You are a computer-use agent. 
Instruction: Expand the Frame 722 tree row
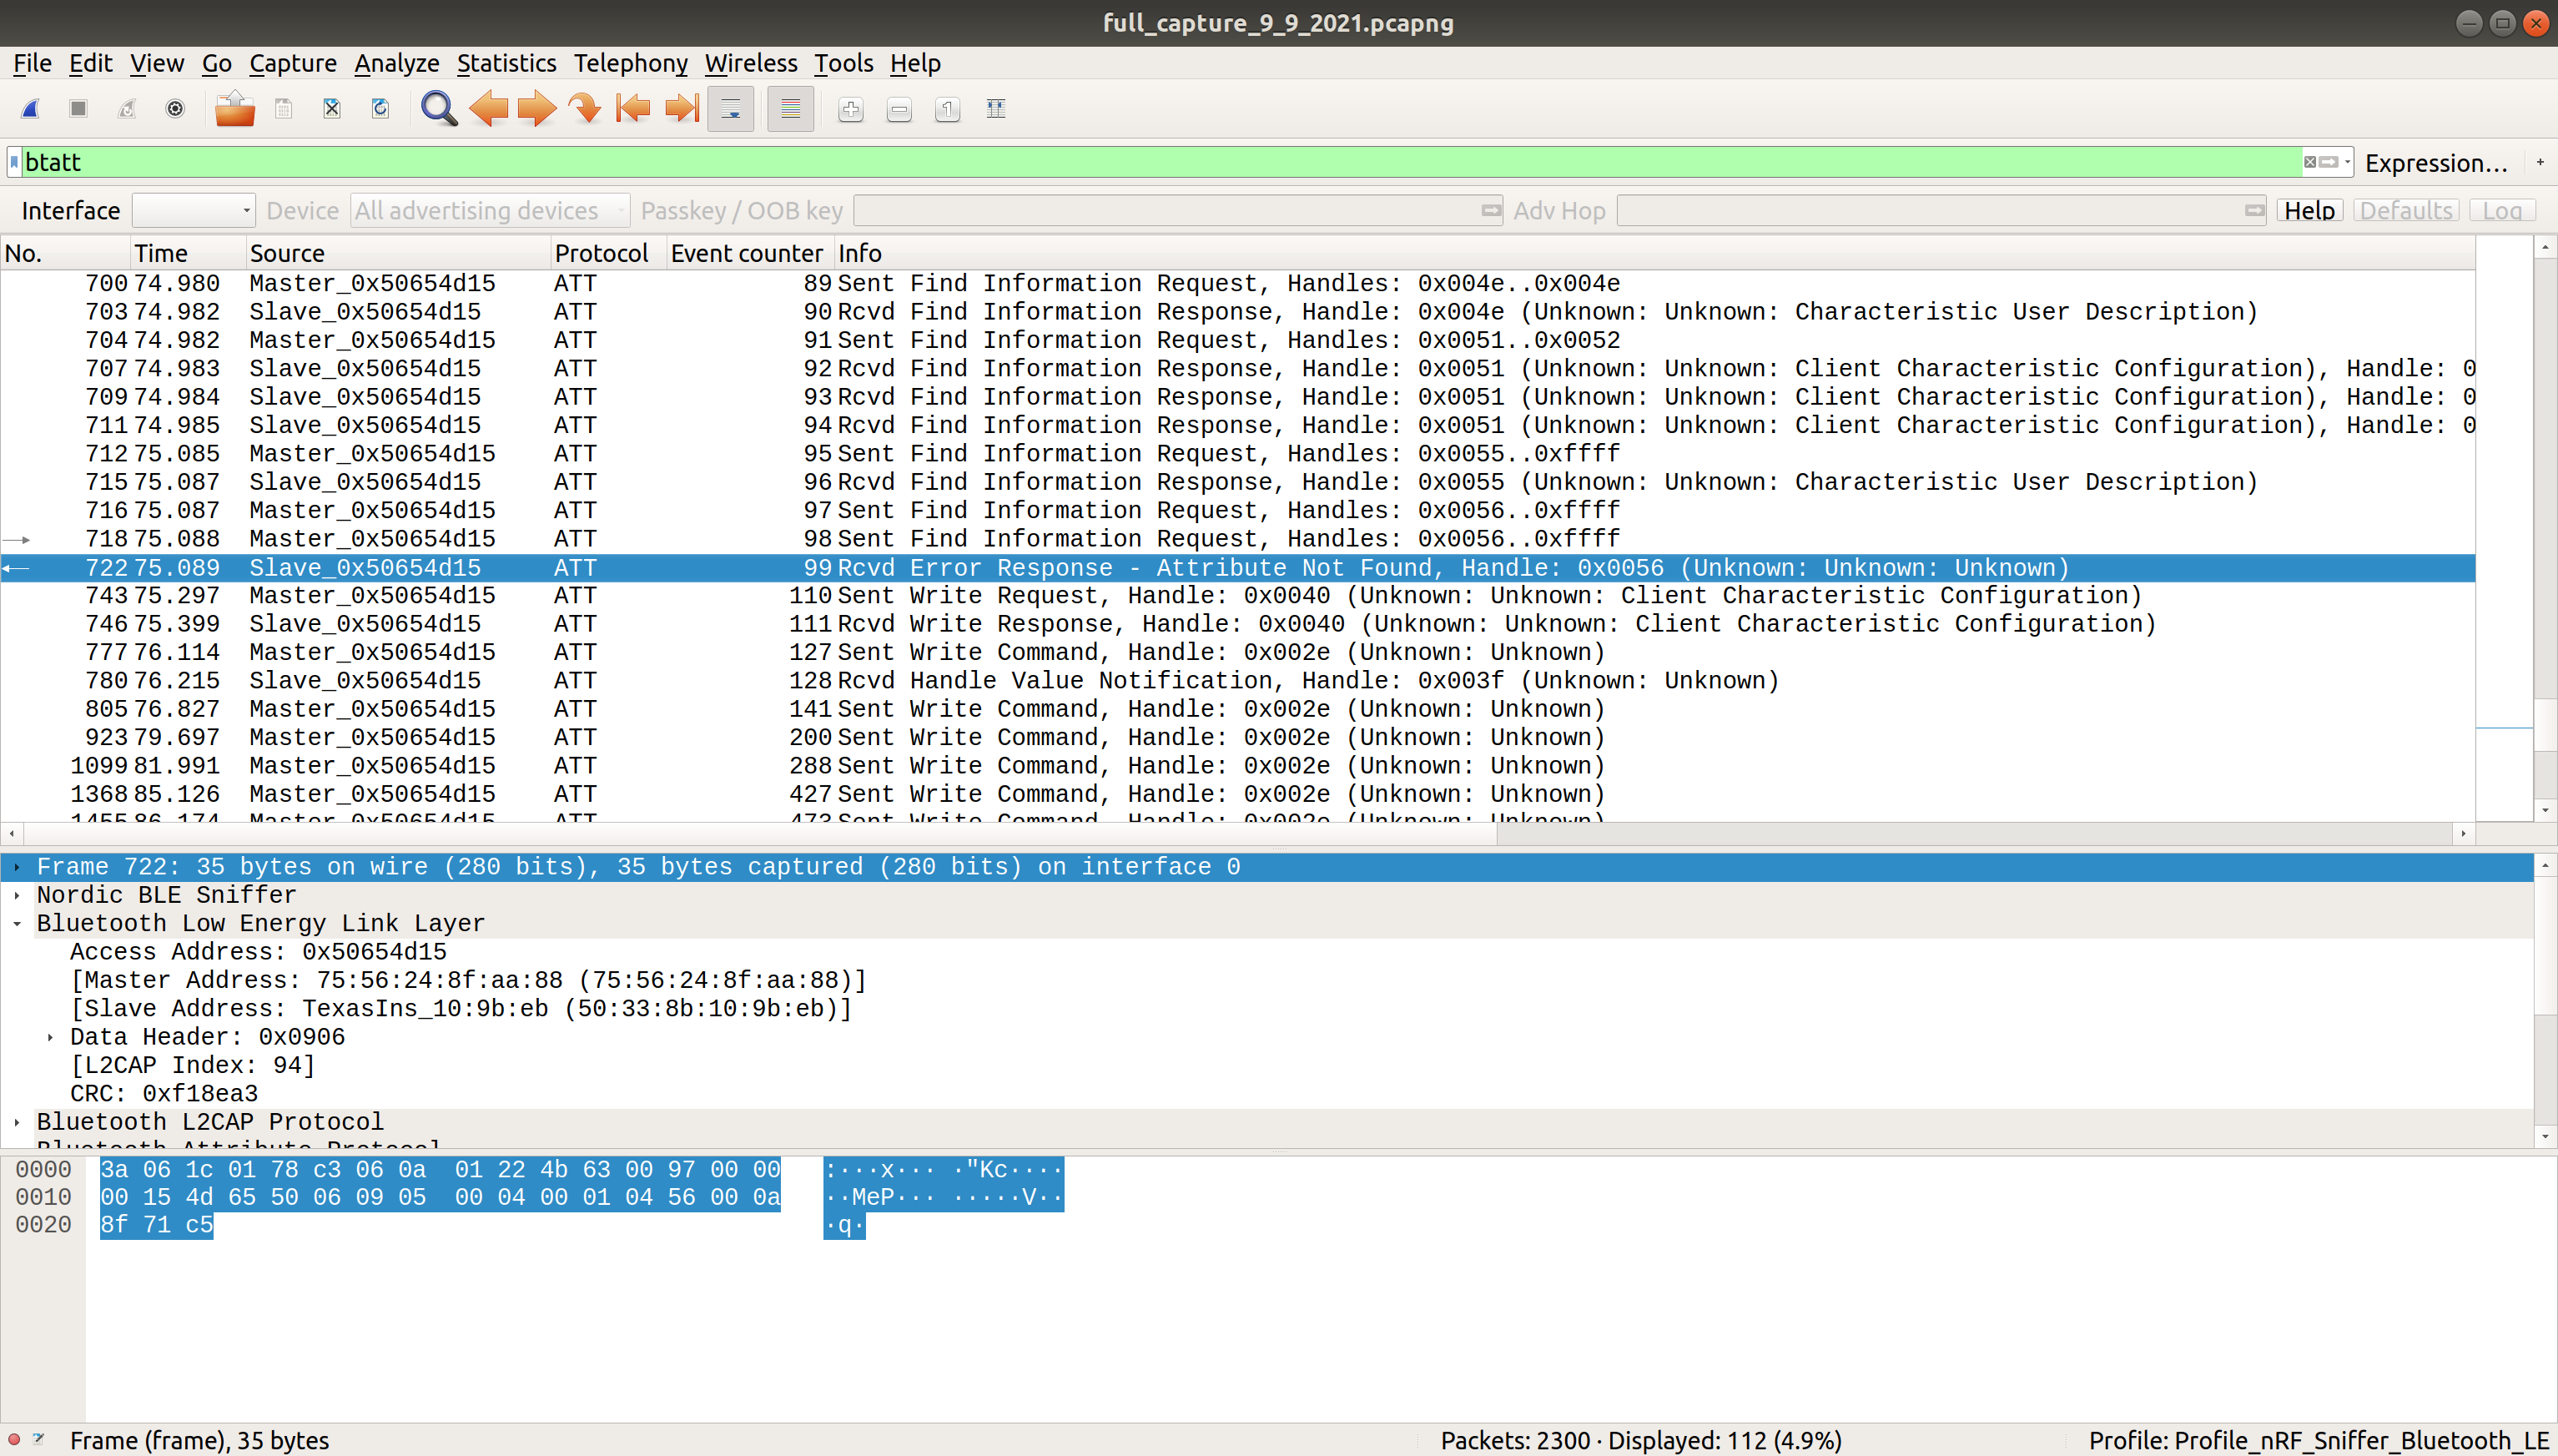pyautogui.click(x=17, y=867)
